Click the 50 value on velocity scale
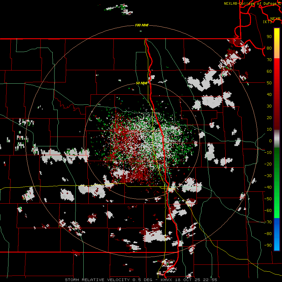282x282 pixels. point(269,83)
